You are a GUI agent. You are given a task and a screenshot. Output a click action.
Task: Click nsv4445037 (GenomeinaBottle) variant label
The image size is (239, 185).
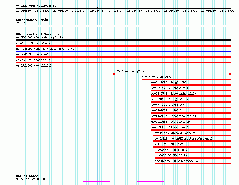pos(173,116)
